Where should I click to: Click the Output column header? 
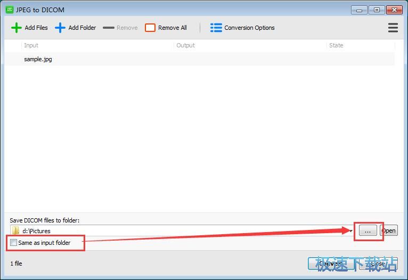point(185,45)
